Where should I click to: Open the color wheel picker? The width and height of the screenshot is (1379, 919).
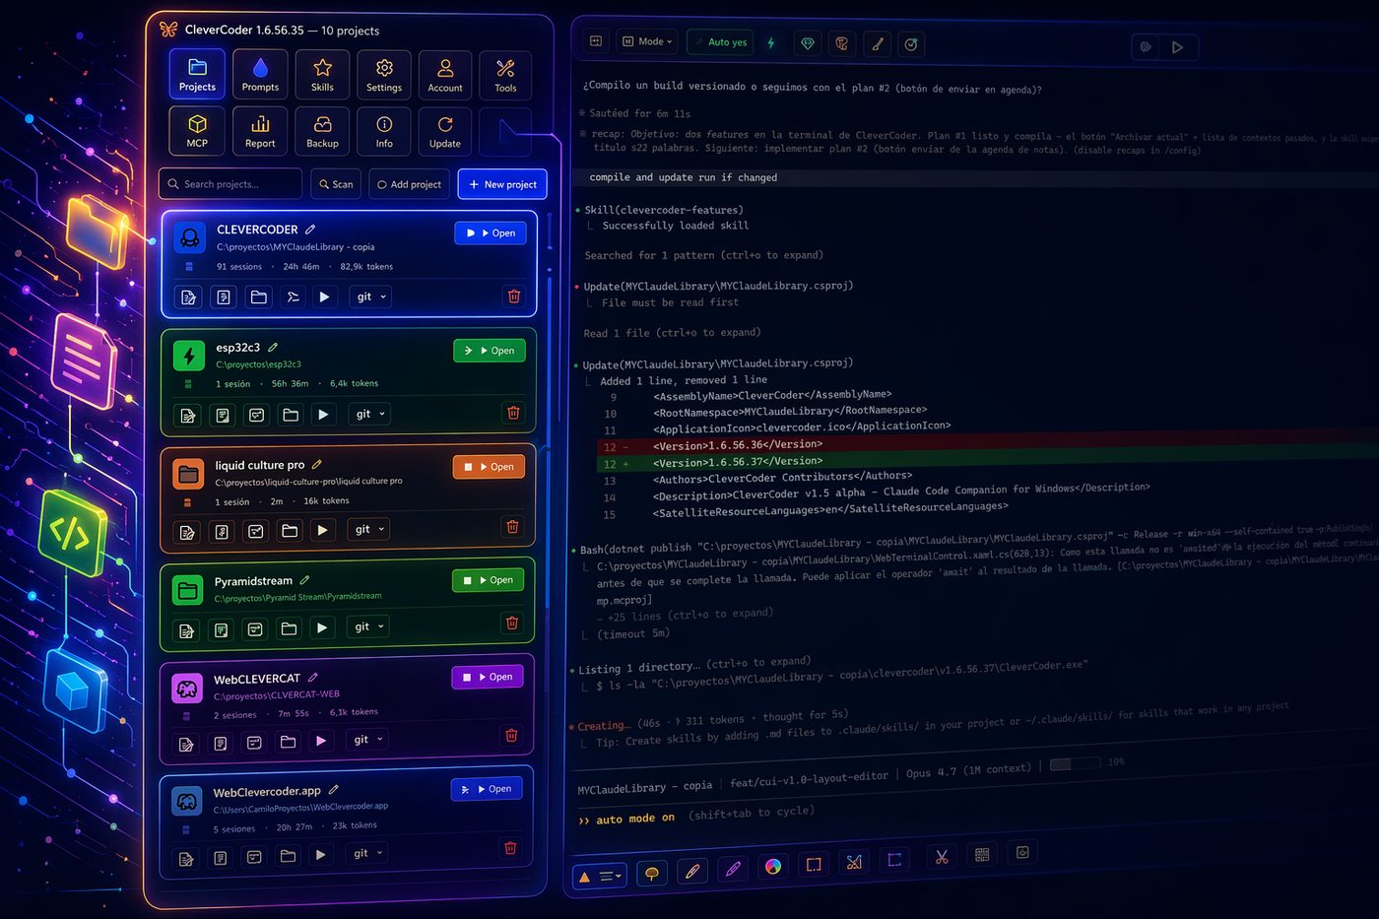pyautogui.click(x=773, y=867)
